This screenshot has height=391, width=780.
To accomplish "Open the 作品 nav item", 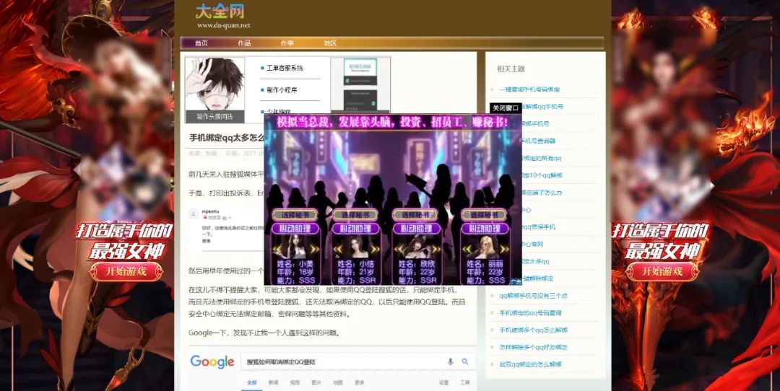I will [x=244, y=43].
